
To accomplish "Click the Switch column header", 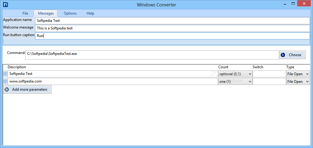I will [258, 67].
